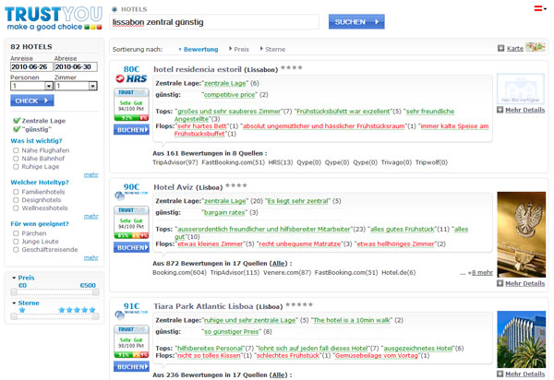The height and width of the screenshot is (380, 554).
Task: Expand the '+8 mehr' sources link
Action: tap(480, 272)
